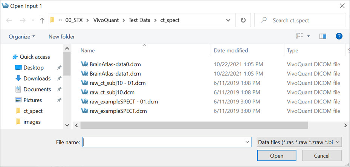The width and height of the screenshot is (350, 167).
Task: Expand the Organize dropdown menu
Action: (22, 36)
